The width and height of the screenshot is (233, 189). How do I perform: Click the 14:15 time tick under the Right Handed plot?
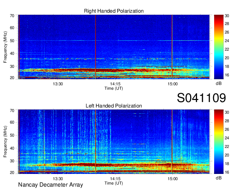(x=115, y=84)
